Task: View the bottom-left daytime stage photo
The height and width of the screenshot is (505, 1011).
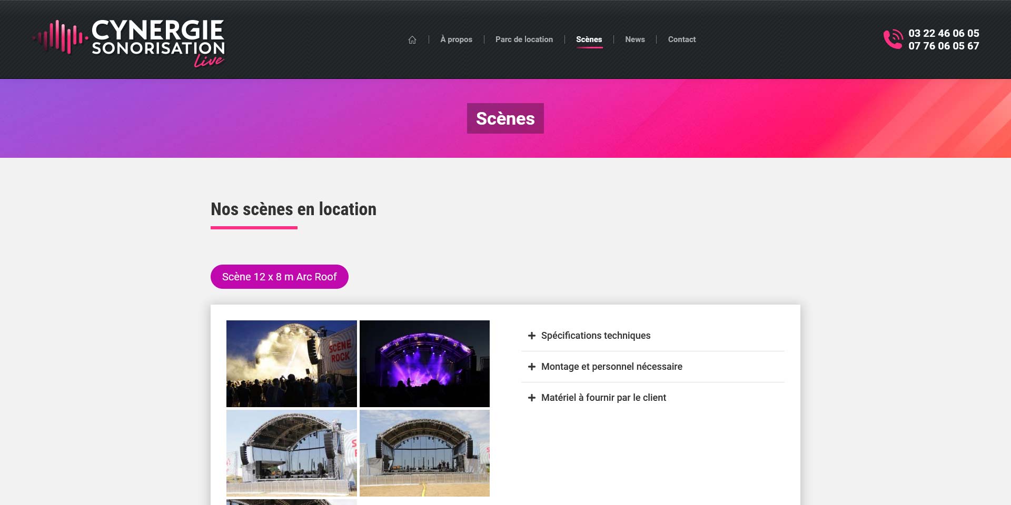Action: 291,453
